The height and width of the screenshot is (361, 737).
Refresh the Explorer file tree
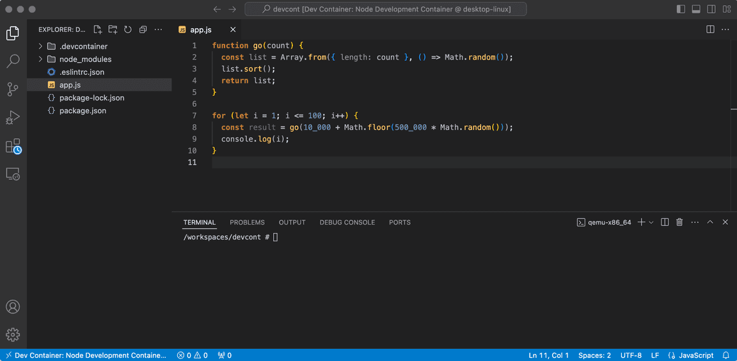point(128,29)
